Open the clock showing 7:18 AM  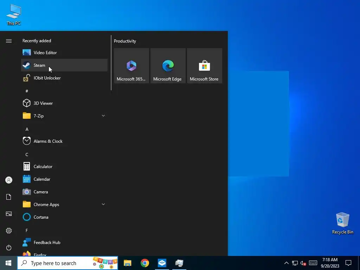330,263
